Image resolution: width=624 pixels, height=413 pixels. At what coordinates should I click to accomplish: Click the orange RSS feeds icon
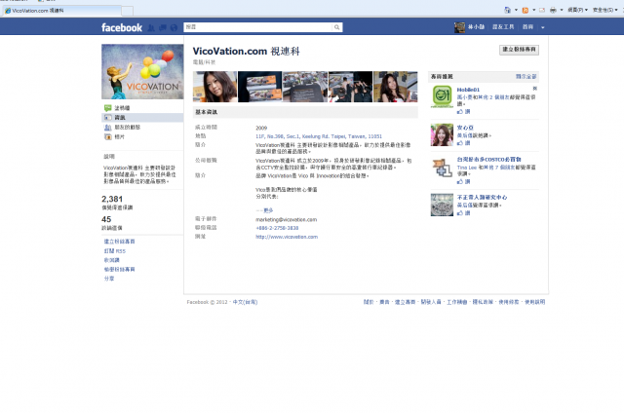[x=526, y=11]
